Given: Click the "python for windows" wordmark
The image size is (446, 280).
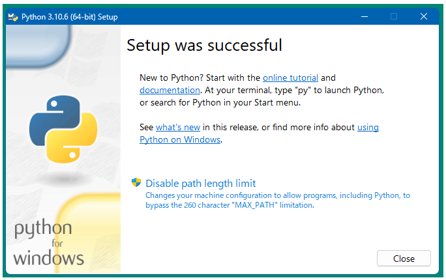Looking at the screenshot, I should [x=48, y=243].
